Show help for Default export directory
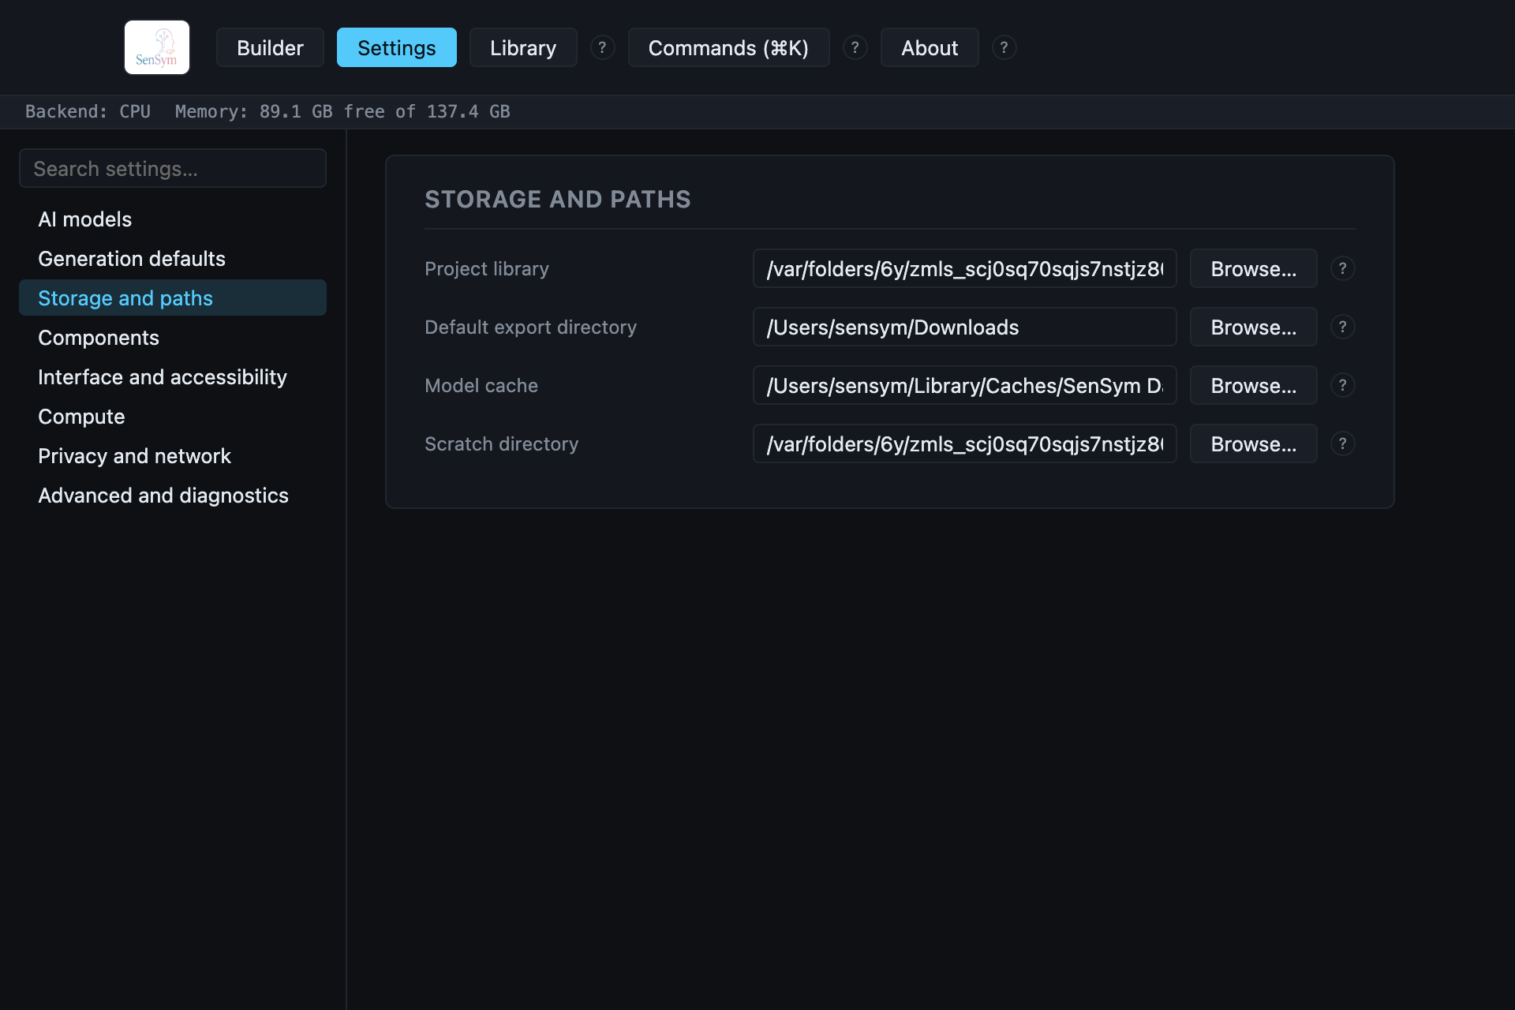Screen dimensions: 1515x1010 pyautogui.click(x=1342, y=327)
